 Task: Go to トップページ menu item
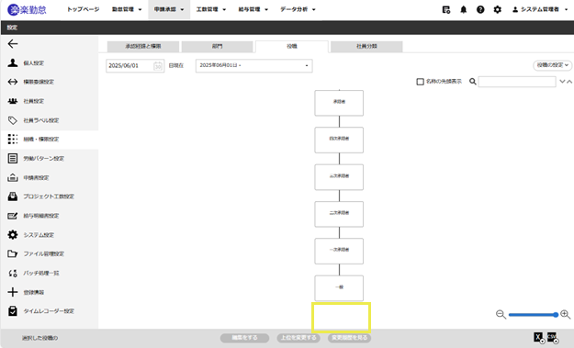pyautogui.click(x=83, y=9)
